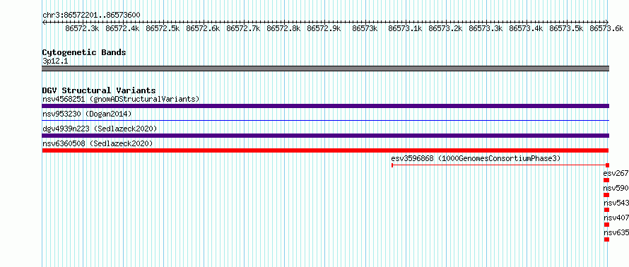Click the 86573k ruler label

pyautogui.click(x=365, y=28)
